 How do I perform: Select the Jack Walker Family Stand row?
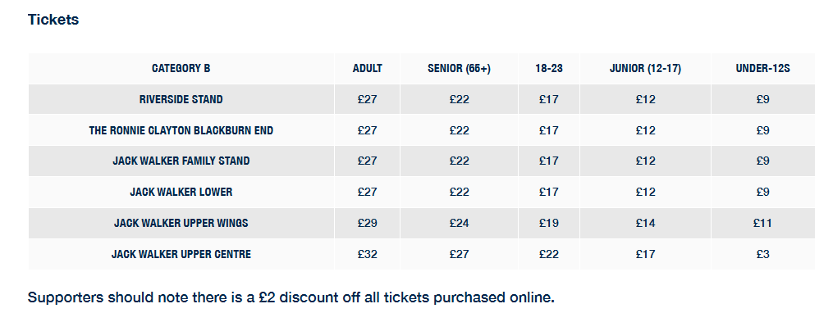422,161
